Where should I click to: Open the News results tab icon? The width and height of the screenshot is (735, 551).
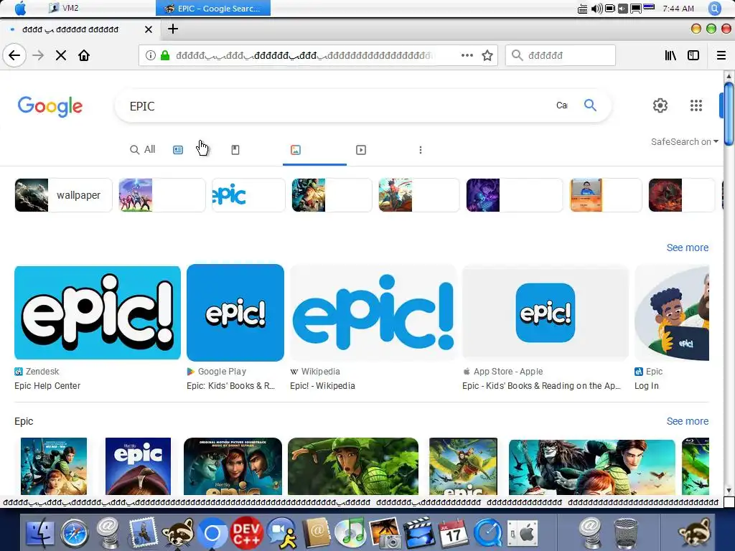click(x=178, y=150)
